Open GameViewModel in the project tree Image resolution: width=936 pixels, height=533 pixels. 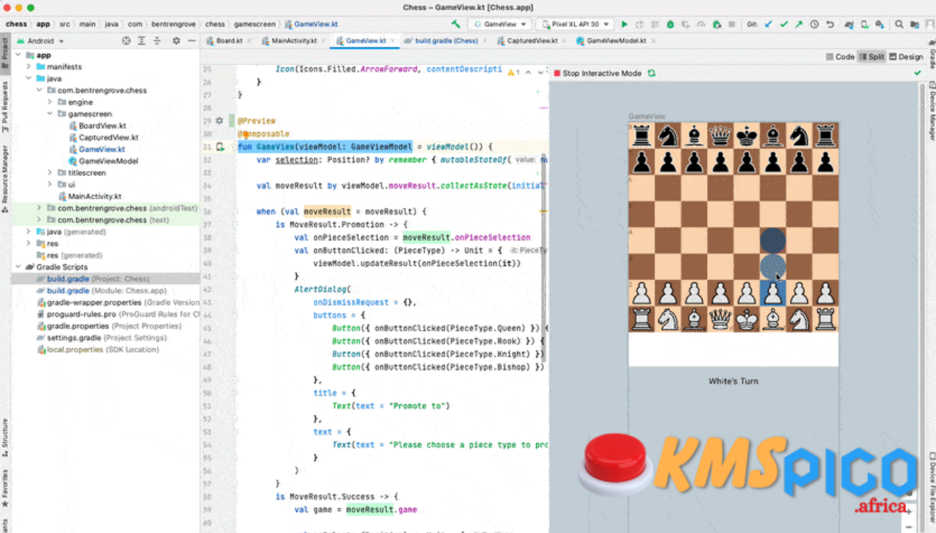tap(108, 161)
